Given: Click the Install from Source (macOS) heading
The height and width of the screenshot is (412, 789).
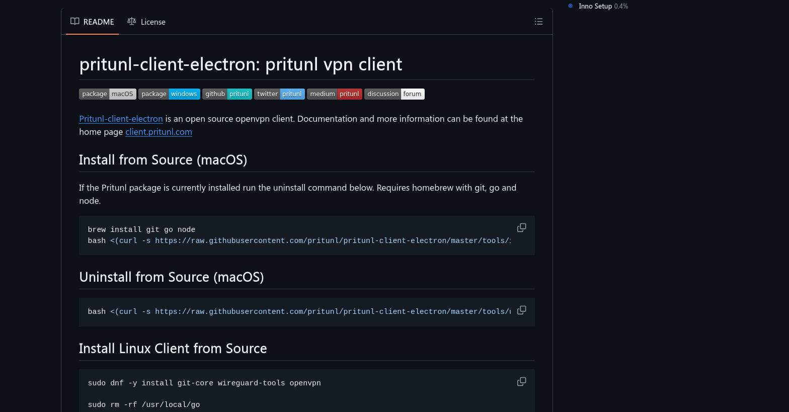Looking at the screenshot, I should (x=163, y=160).
